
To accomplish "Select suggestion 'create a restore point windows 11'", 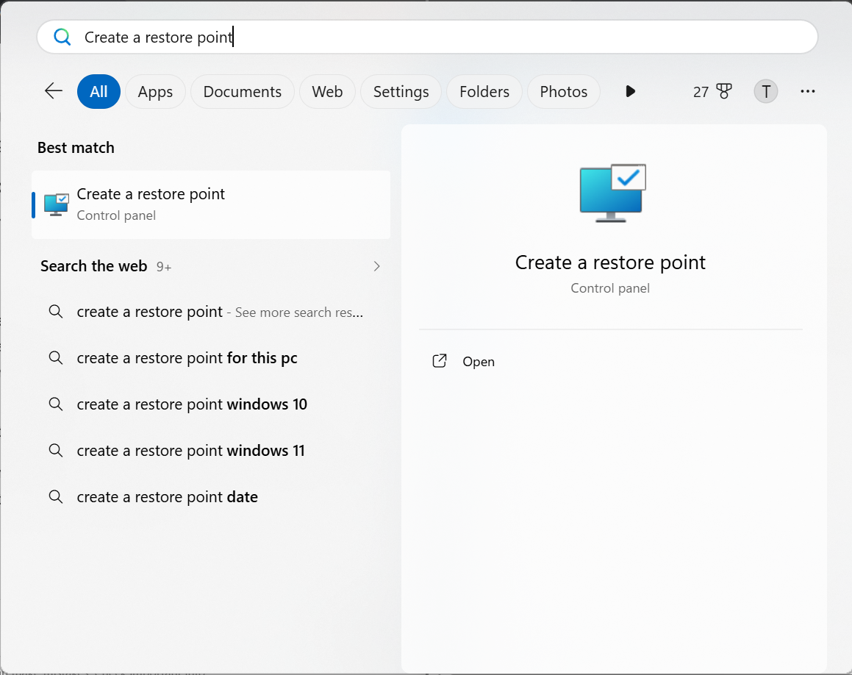I will [x=211, y=451].
